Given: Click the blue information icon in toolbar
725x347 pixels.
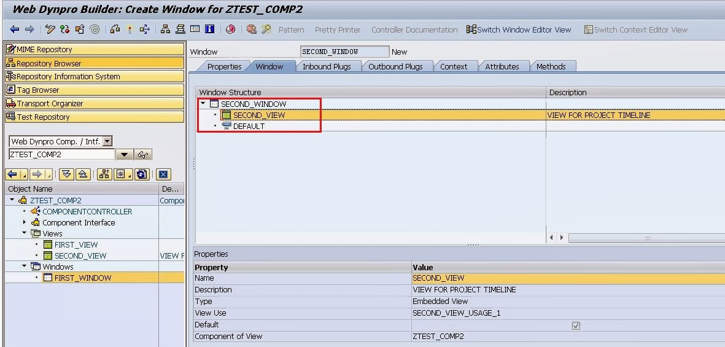Looking at the screenshot, I should (209, 29).
